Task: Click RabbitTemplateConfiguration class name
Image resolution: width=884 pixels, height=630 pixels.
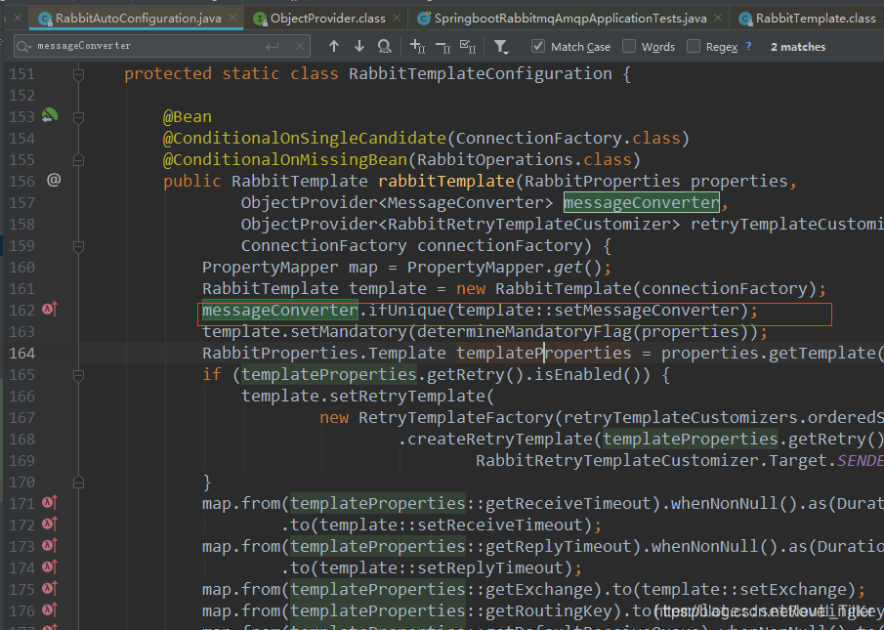Action: point(481,74)
